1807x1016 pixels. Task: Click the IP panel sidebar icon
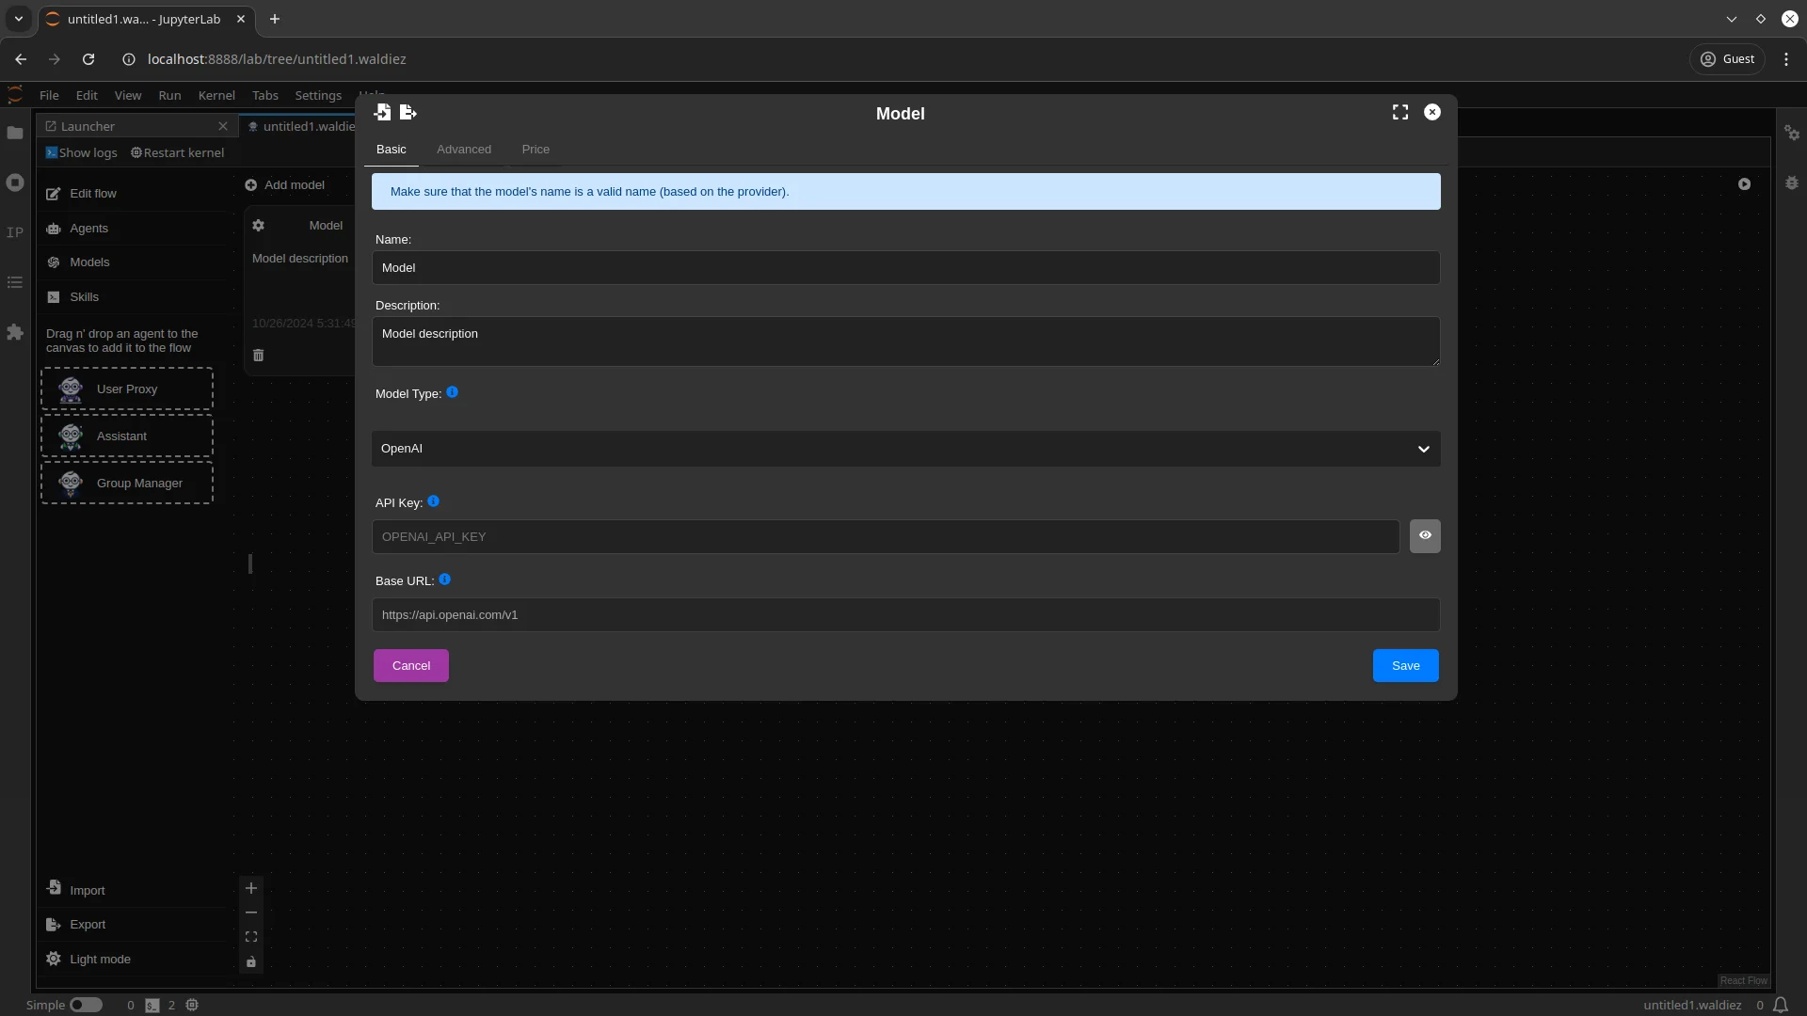tap(15, 232)
